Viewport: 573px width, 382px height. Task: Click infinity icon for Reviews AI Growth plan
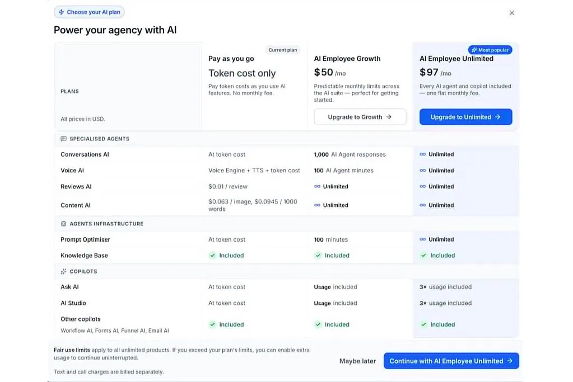(x=317, y=186)
